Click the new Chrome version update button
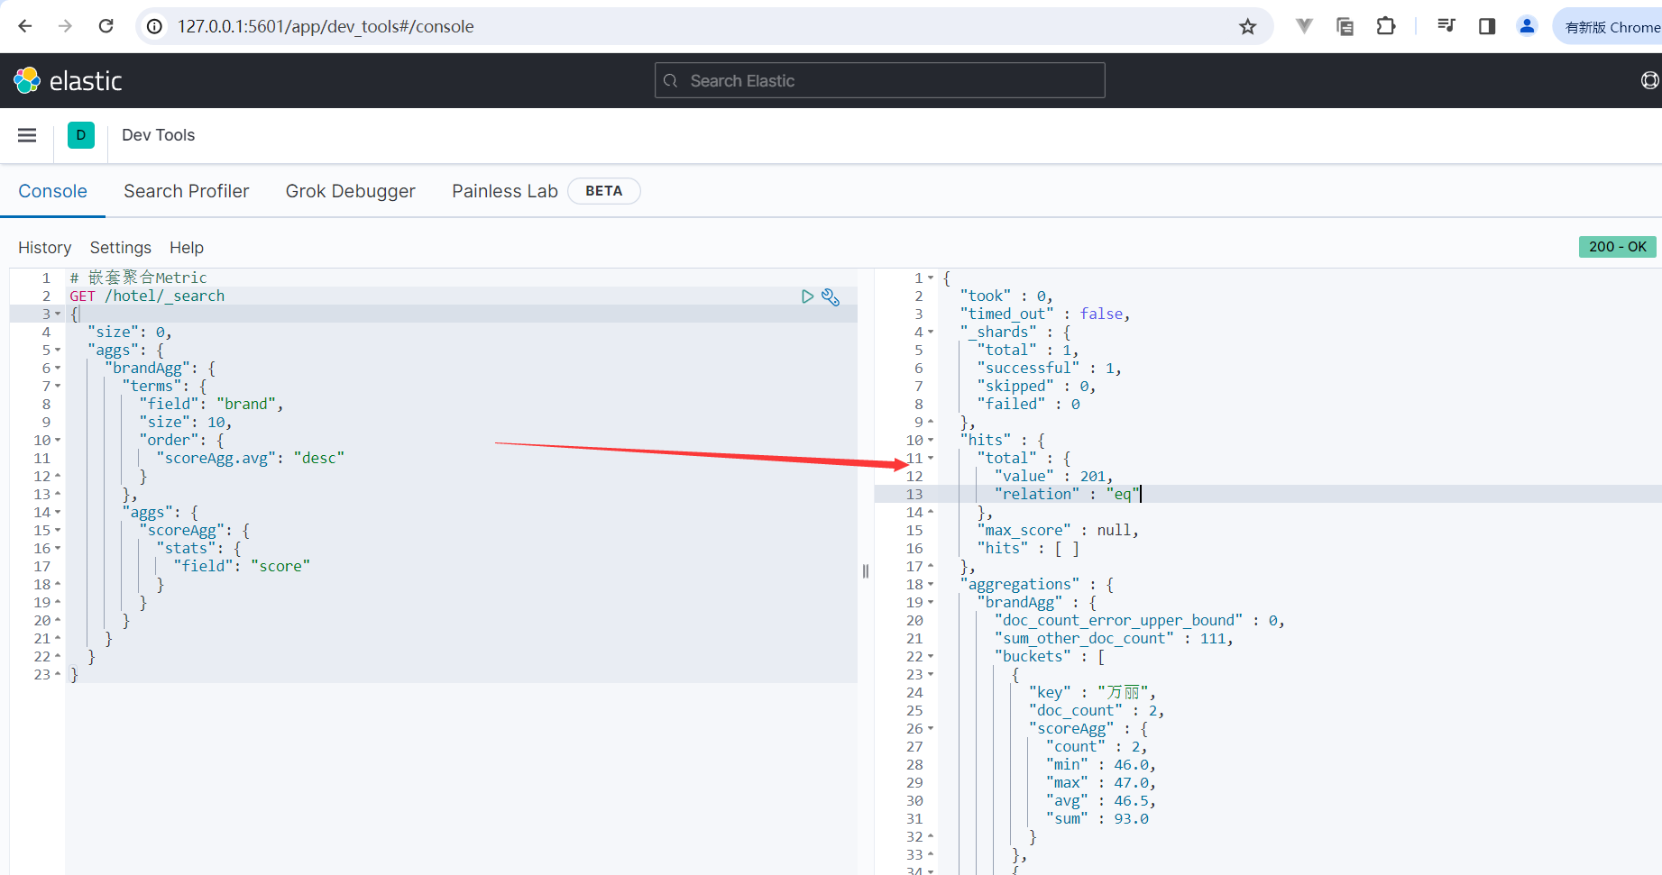This screenshot has height=875, width=1662. 1611,27
